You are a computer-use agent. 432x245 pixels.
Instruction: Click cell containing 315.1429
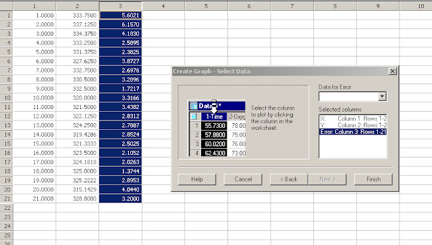[x=78, y=190]
